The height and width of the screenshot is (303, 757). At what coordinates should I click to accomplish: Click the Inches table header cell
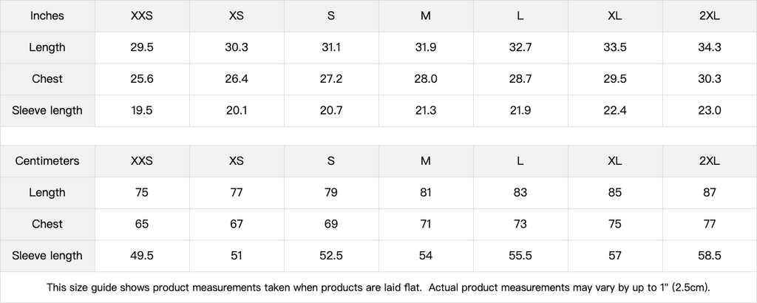(x=47, y=16)
